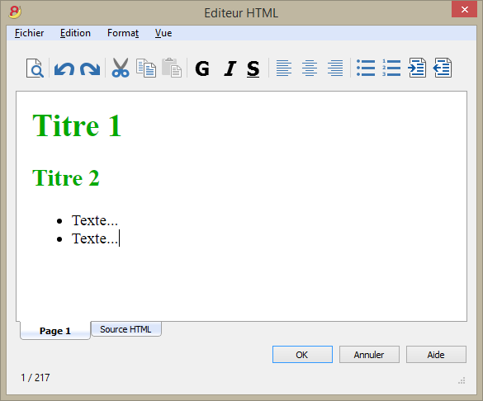
Task: Toggle italic formatting (I)
Action: pyautogui.click(x=230, y=68)
